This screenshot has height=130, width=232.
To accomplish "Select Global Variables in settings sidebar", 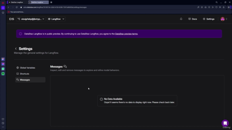I will click(30, 68).
